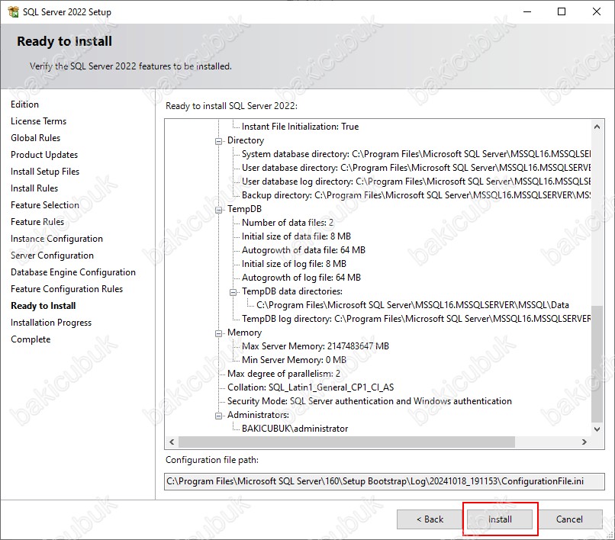This screenshot has width=615, height=540.
Task: Select Initial size of data file row
Action: (296, 236)
